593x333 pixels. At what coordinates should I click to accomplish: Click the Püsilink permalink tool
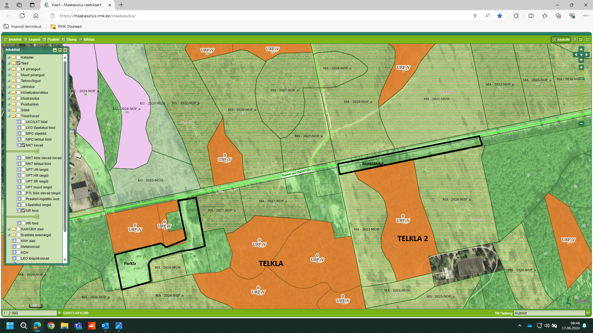point(51,39)
